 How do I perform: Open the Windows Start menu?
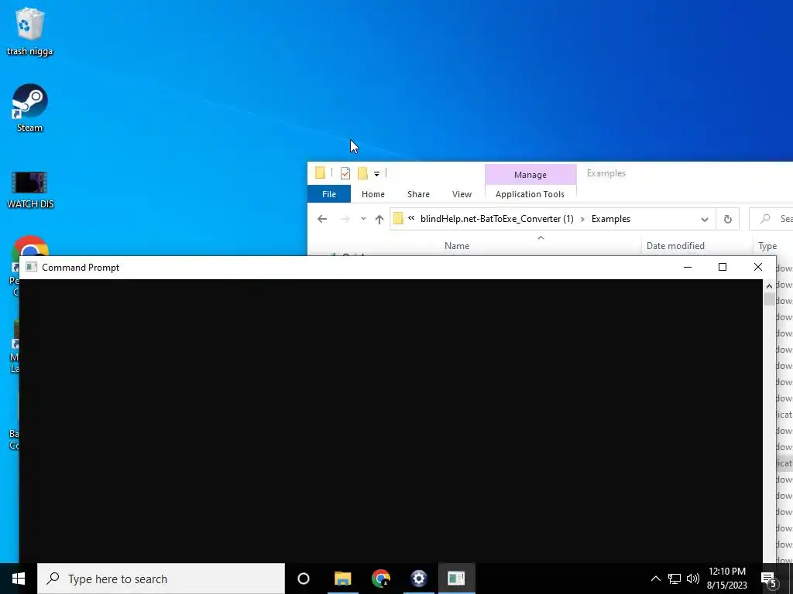[x=19, y=579]
